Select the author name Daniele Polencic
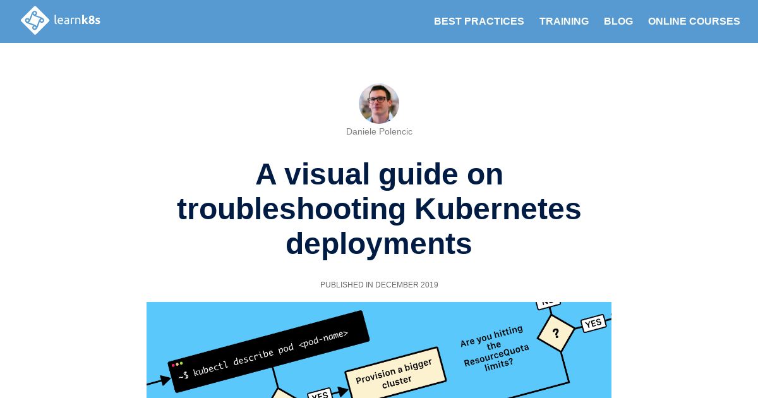Image resolution: width=758 pixels, height=398 pixels. pos(379,131)
